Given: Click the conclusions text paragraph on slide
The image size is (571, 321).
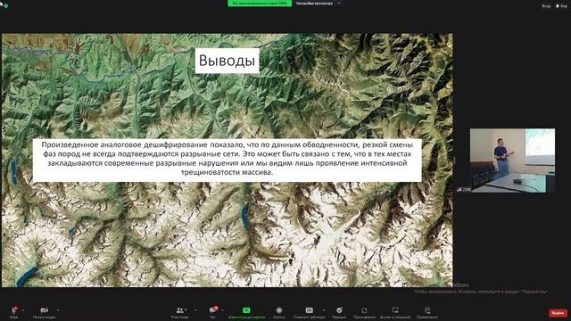Looking at the screenshot, I should click(x=228, y=159).
